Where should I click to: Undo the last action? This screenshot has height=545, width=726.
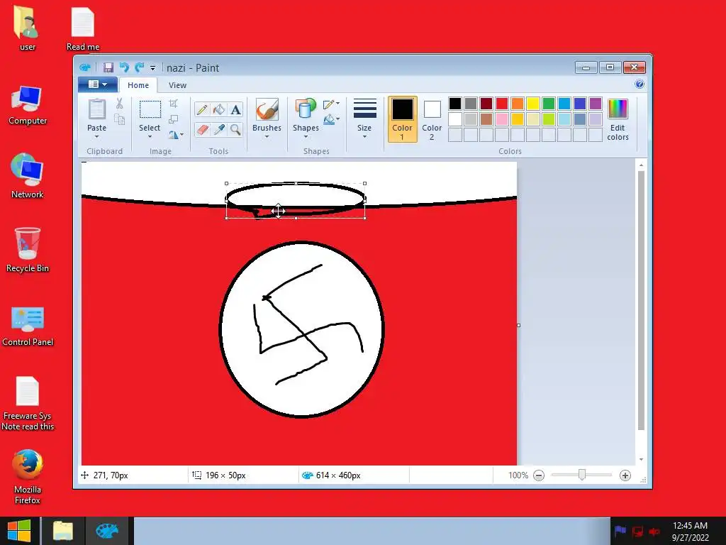(123, 67)
